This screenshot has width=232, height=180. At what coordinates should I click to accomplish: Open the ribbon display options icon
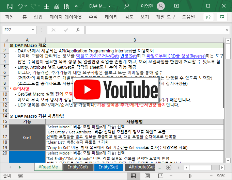coord(176,6)
